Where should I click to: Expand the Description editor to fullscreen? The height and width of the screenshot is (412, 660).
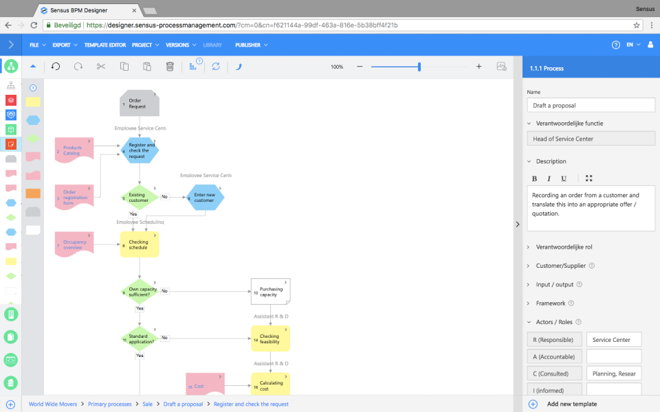pyautogui.click(x=589, y=179)
